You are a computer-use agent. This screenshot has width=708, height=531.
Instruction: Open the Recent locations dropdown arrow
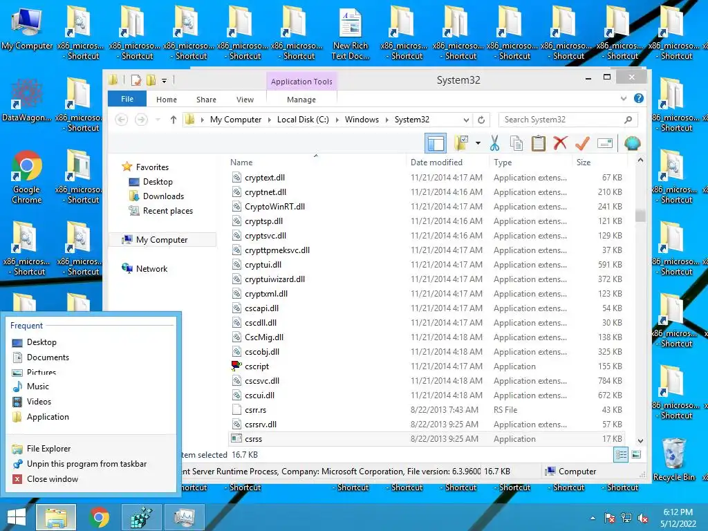pos(158,120)
